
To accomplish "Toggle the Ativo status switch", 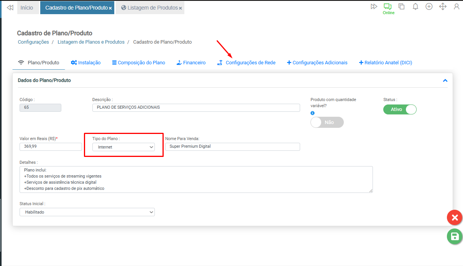I will pos(400,109).
